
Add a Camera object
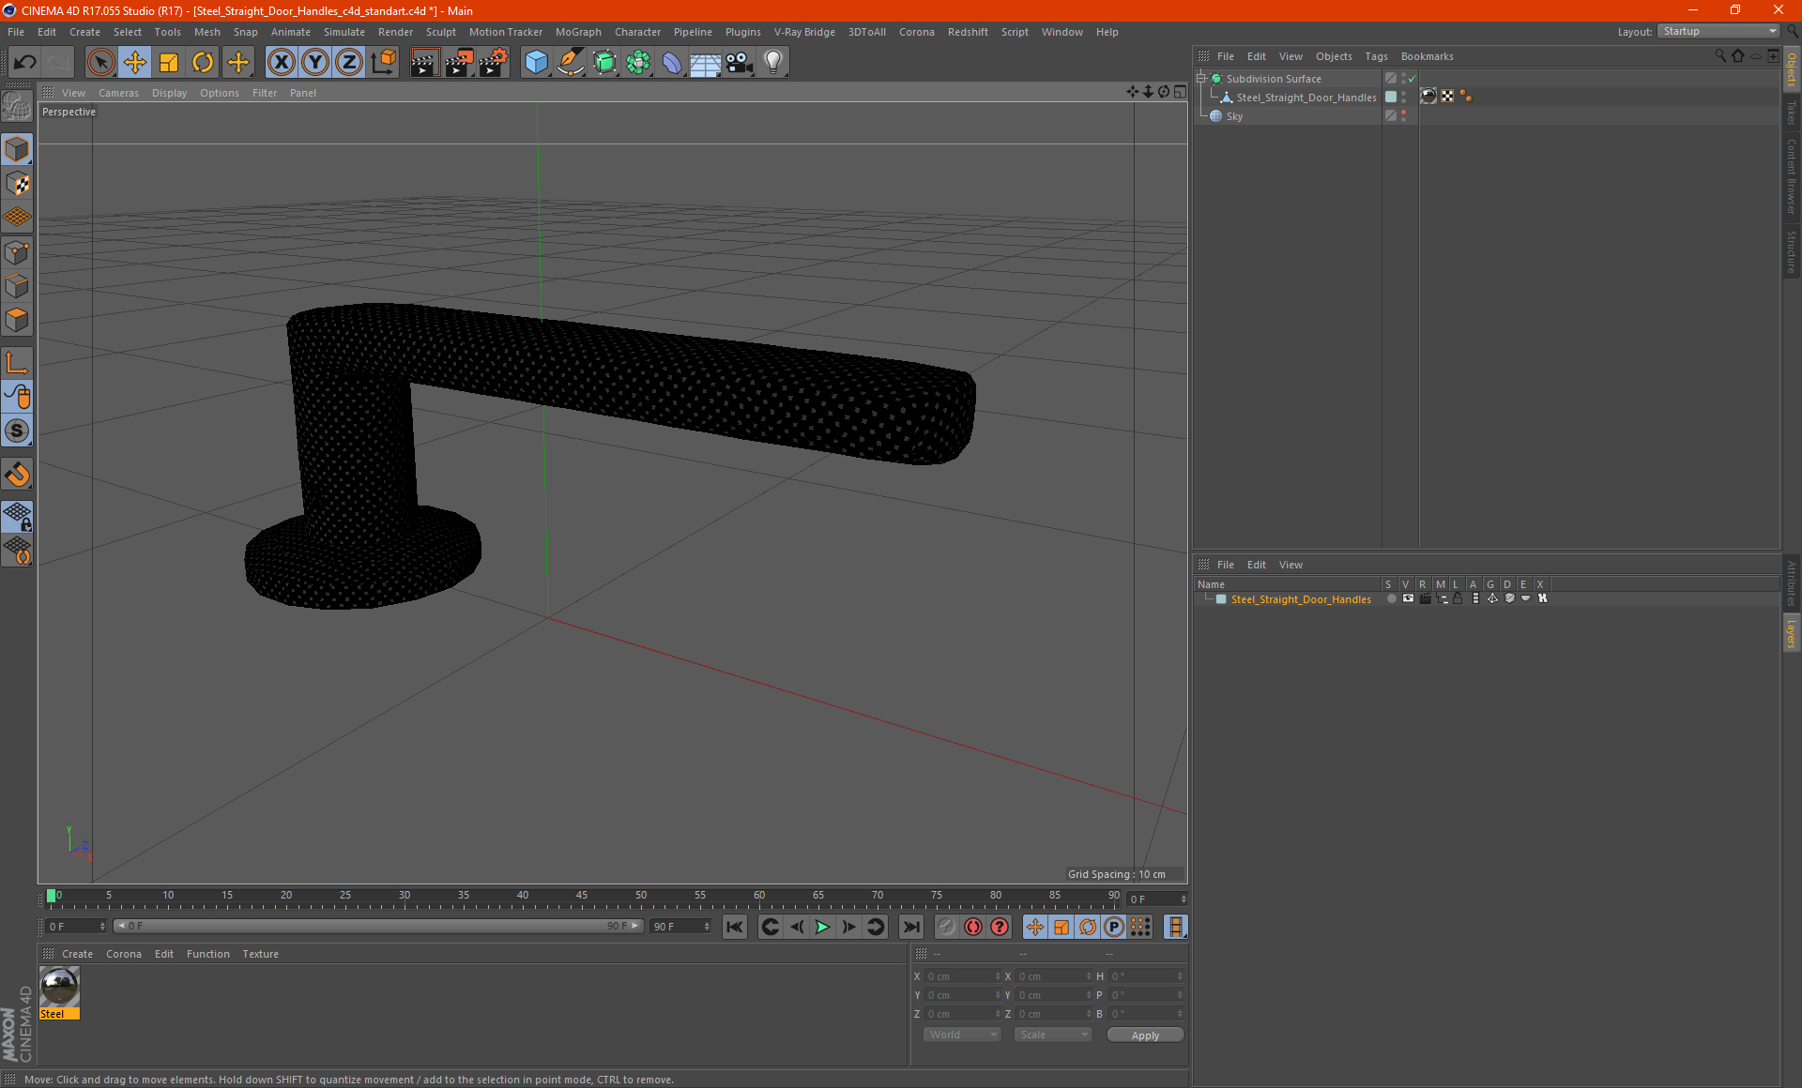pyautogui.click(x=740, y=63)
